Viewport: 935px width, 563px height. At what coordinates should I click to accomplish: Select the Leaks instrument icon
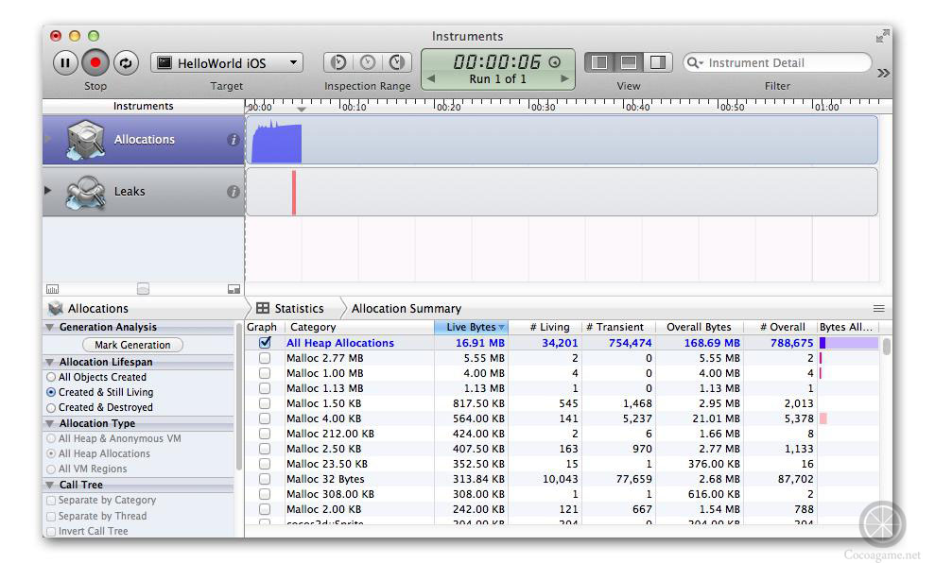tap(85, 192)
